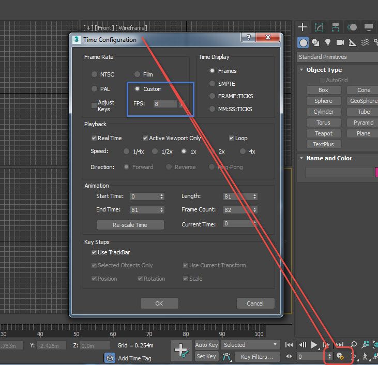Click the Box primitive button
The width and height of the screenshot is (378, 365).
point(324,90)
